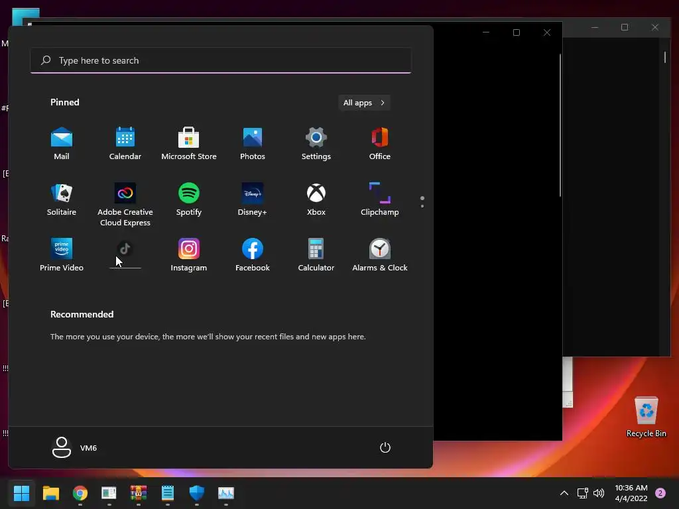Open the newspaper-style taskbar app icon
Screen dimensions: 679x509
pos(109,492)
